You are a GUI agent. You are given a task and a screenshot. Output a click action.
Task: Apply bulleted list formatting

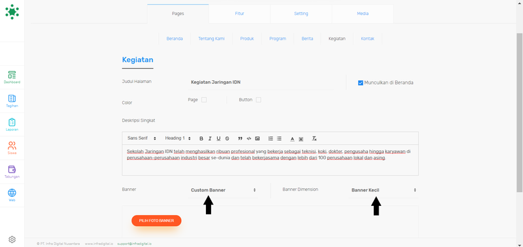(279, 139)
